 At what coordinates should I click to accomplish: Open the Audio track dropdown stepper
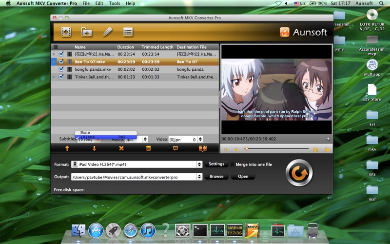pos(145,139)
